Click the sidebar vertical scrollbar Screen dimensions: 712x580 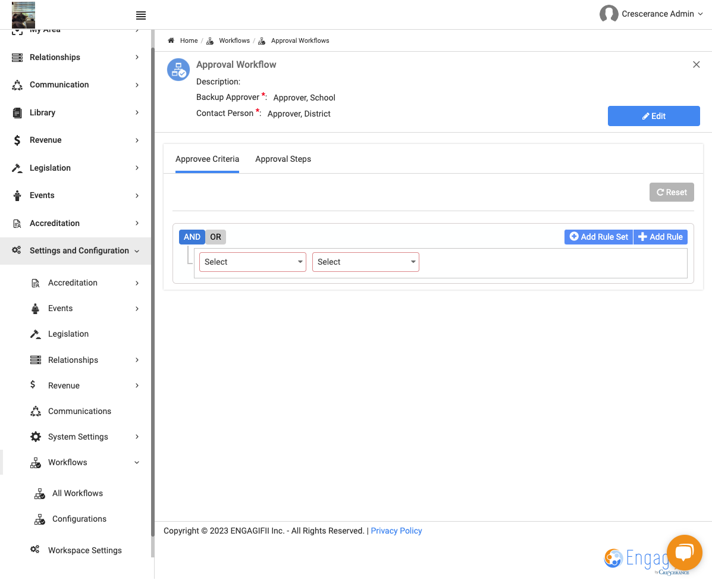[x=152, y=291]
